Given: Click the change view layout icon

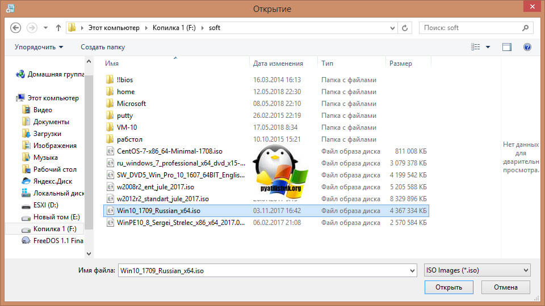Looking at the screenshot, I should tap(476, 47).
